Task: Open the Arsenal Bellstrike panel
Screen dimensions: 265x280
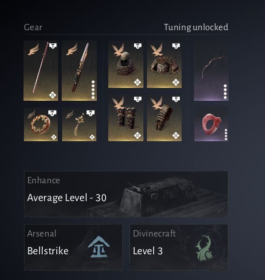Action: click(73, 247)
